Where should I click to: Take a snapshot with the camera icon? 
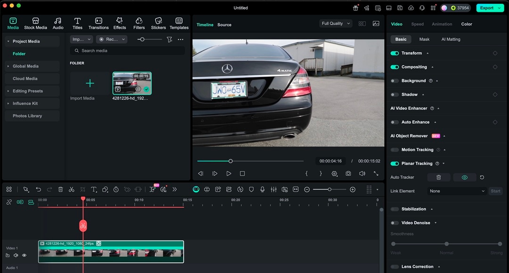348,173
